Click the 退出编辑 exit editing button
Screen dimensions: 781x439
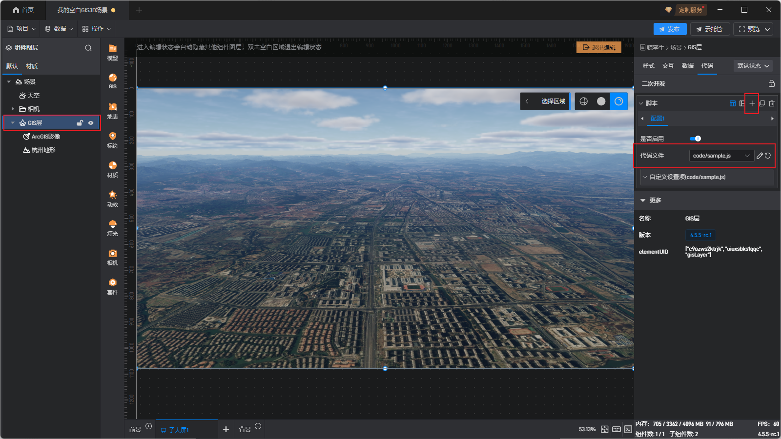point(599,47)
